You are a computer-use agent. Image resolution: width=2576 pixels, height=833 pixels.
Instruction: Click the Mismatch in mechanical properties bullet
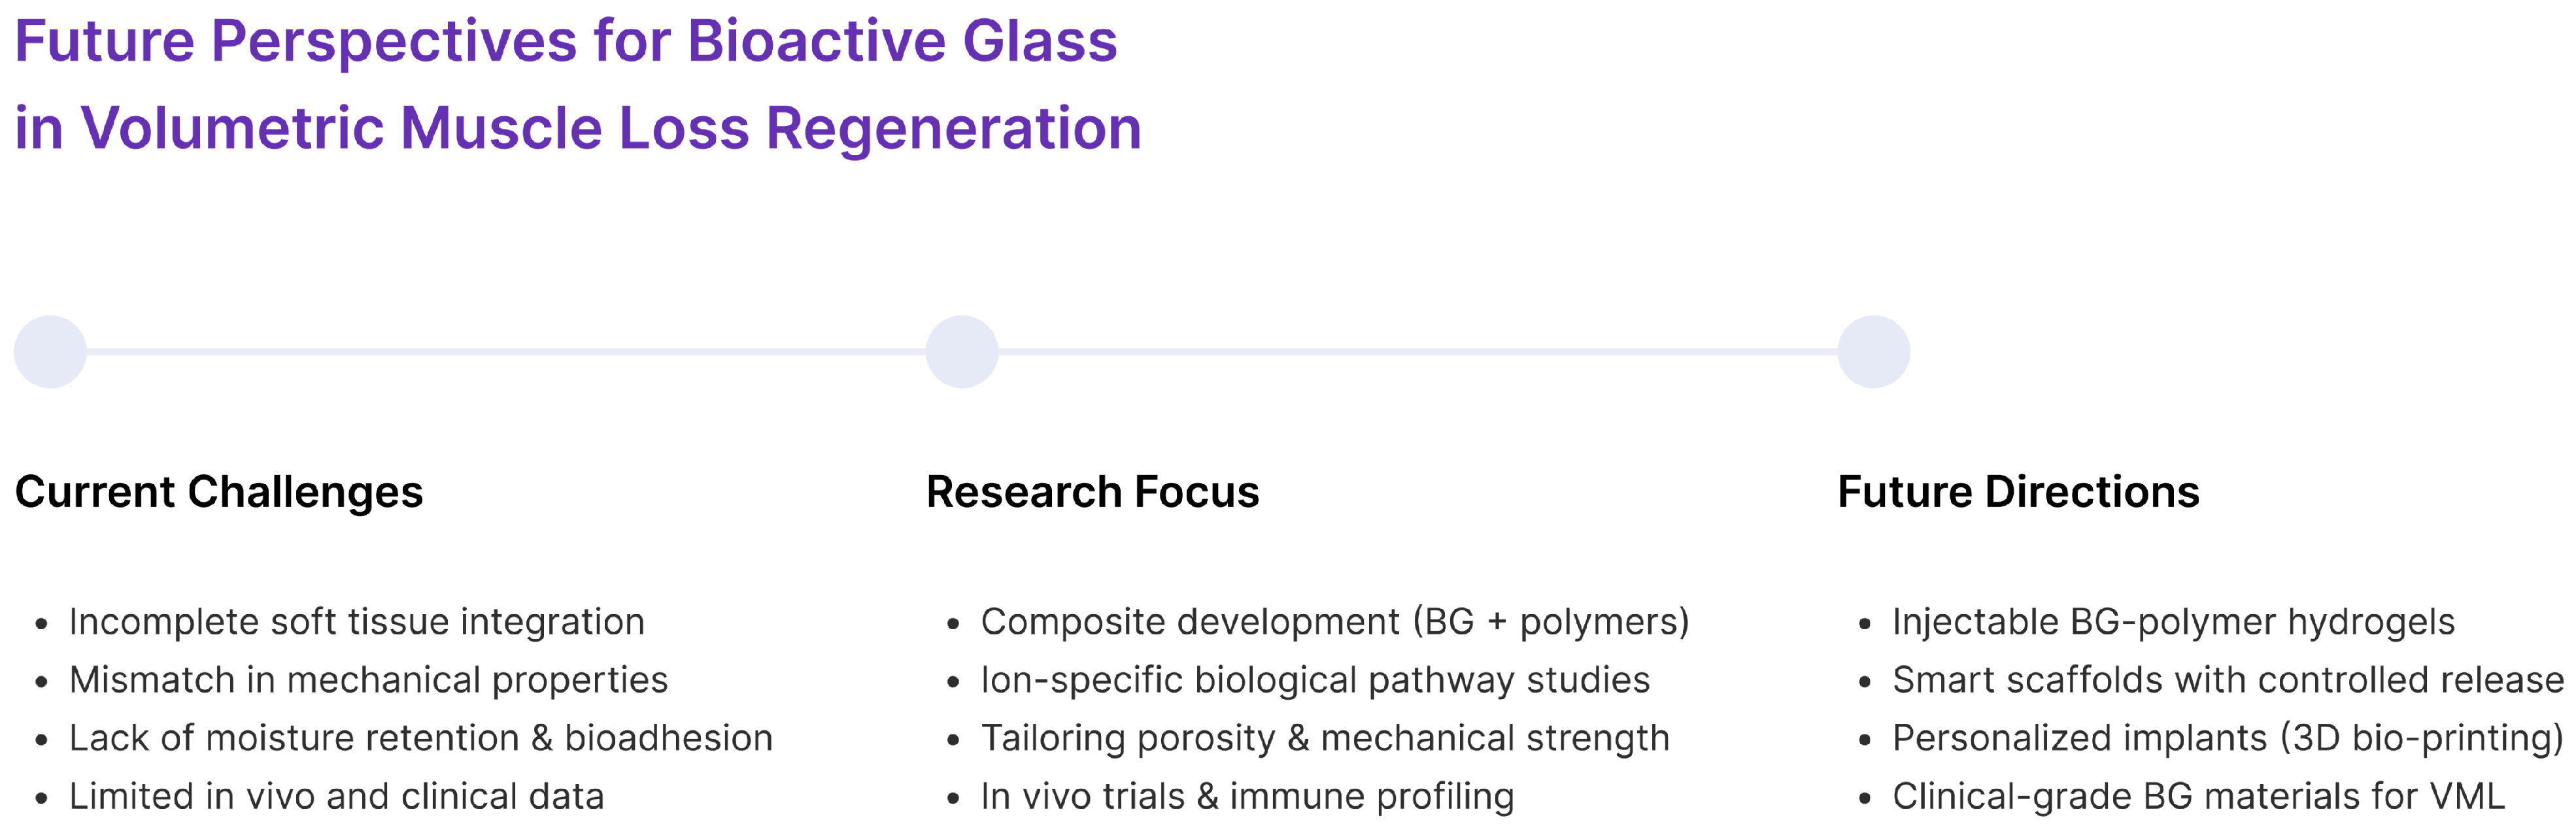coord(368,680)
